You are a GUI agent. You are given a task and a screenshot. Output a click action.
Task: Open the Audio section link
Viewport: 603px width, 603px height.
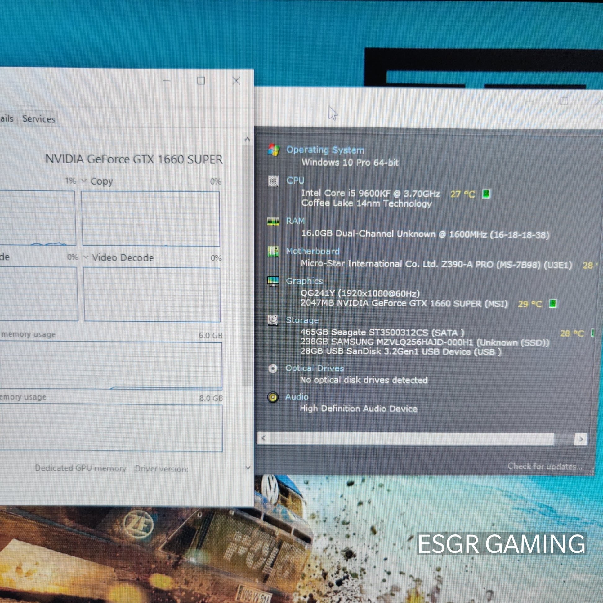click(x=297, y=397)
